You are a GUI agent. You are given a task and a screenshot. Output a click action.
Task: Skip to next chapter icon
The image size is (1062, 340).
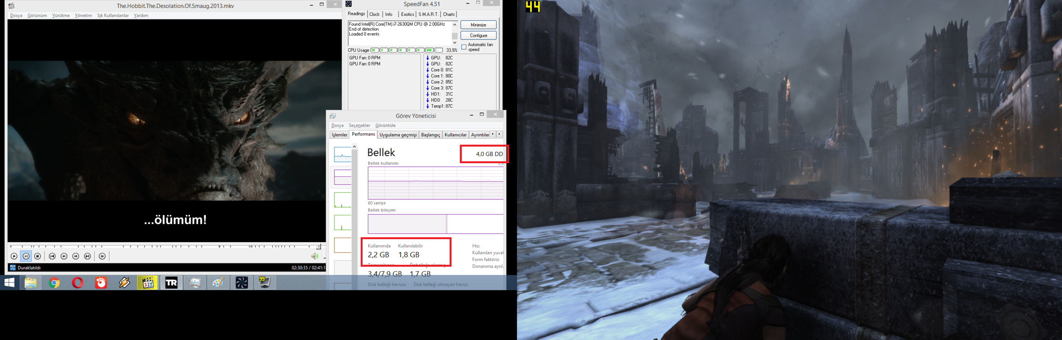[88, 256]
